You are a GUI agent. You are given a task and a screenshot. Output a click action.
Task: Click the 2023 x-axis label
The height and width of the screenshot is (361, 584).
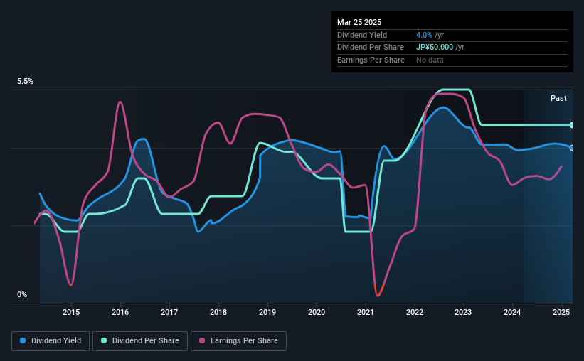(x=463, y=312)
